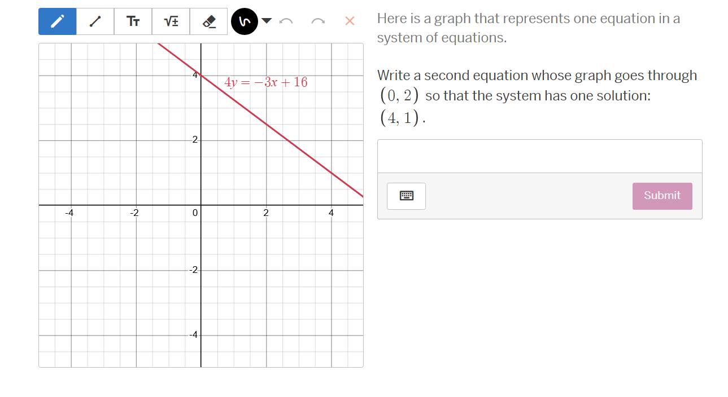Activate the eraser tool
Screen dimensions: 728x397
208,21
